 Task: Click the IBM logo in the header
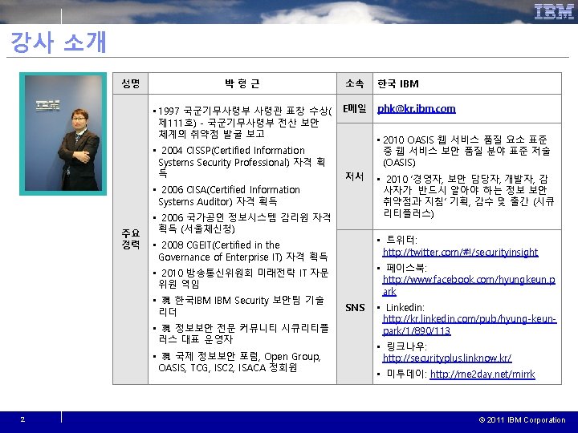point(554,12)
